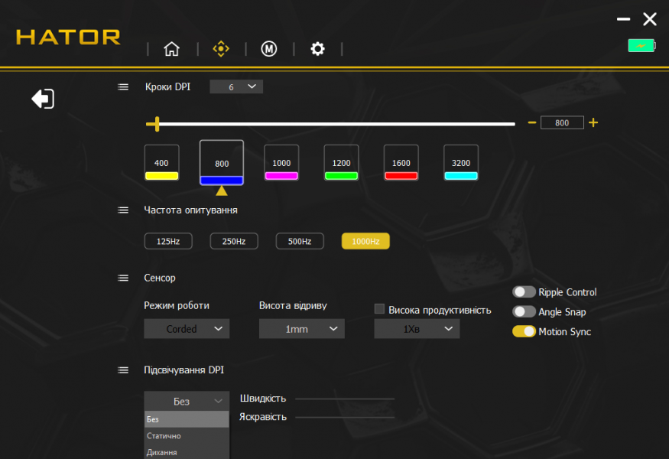This screenshot has width=669, height=459.
Task: Enable the Ripple Control toggle
Action: tap(524, 292)
